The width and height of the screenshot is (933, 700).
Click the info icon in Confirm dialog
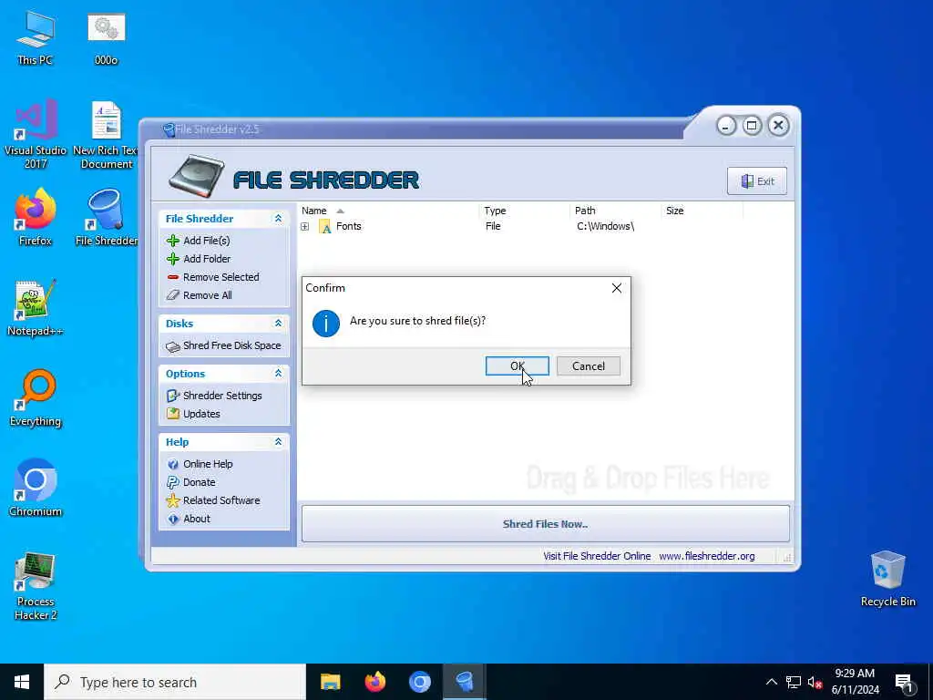coord(325,324)
